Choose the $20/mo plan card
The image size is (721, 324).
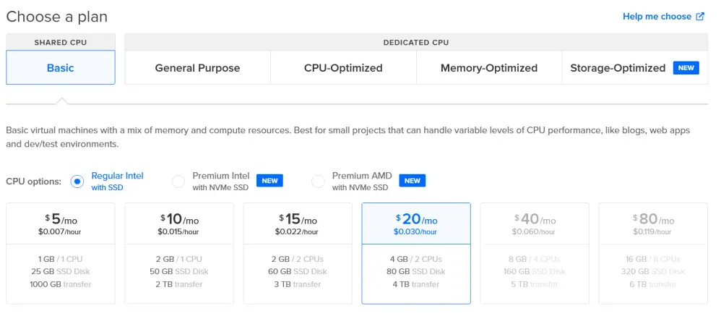pos(416,253)
